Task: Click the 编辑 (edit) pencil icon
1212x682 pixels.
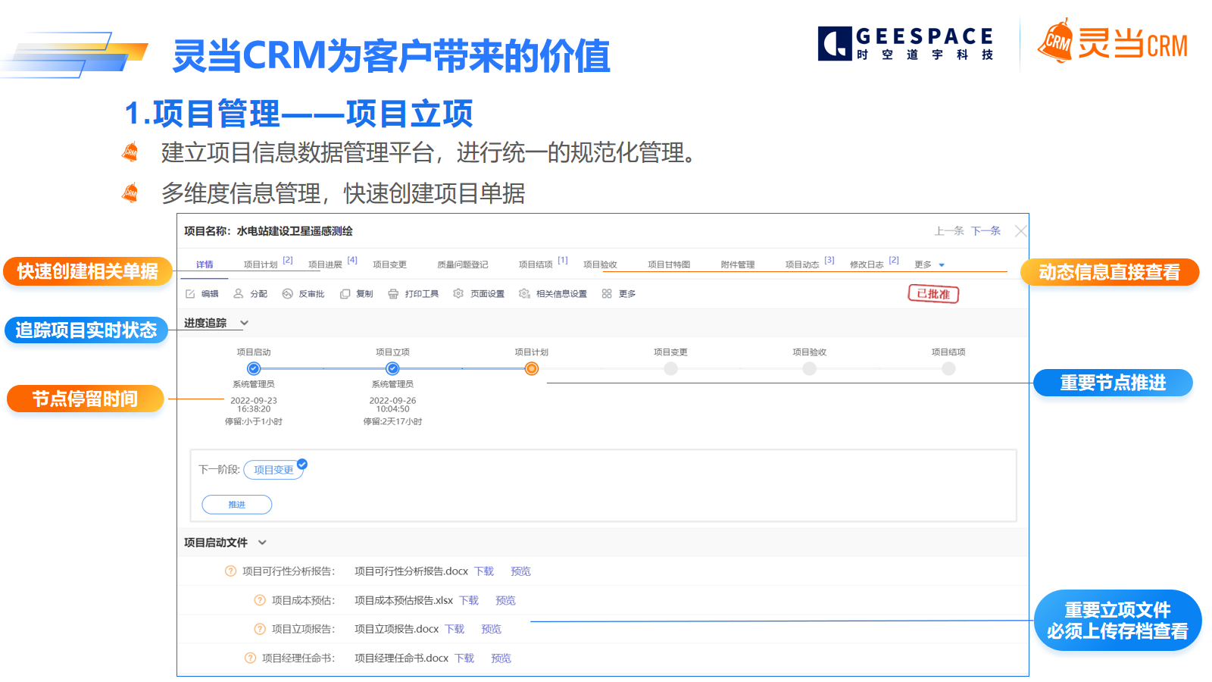Action: (190, 294)
